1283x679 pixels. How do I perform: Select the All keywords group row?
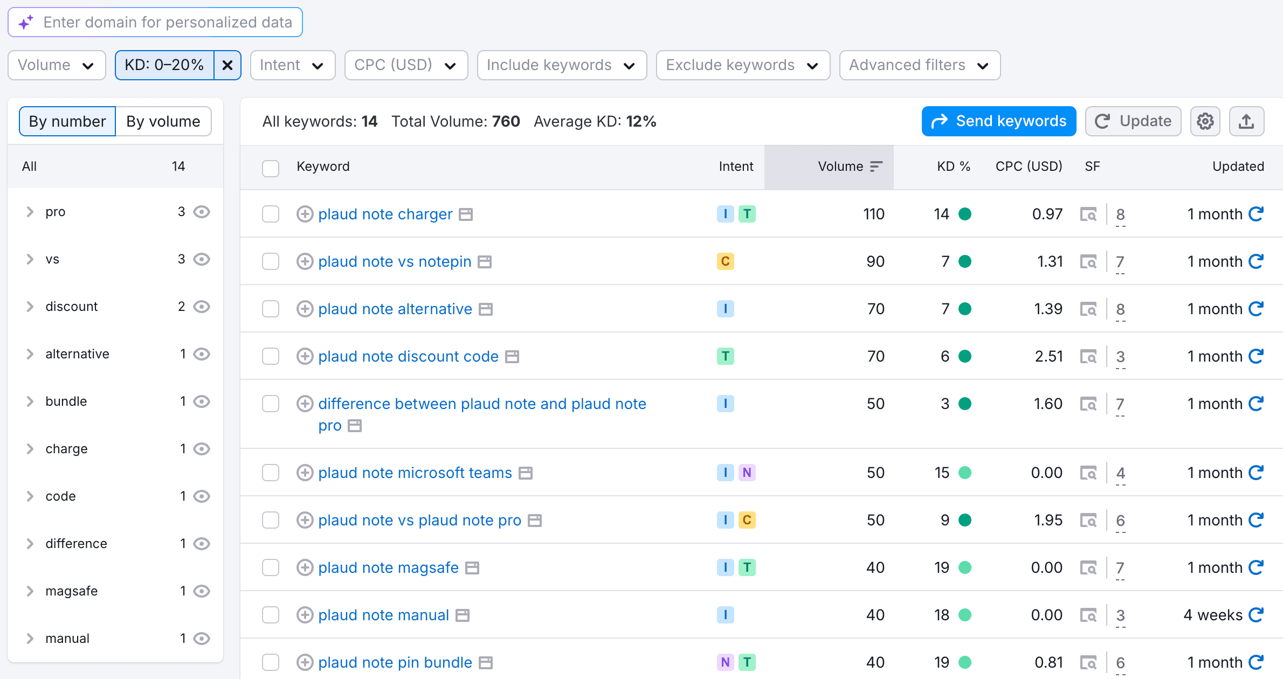pos(115,167)
